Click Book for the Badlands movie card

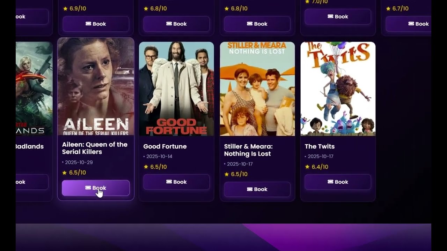click(32, 182)
